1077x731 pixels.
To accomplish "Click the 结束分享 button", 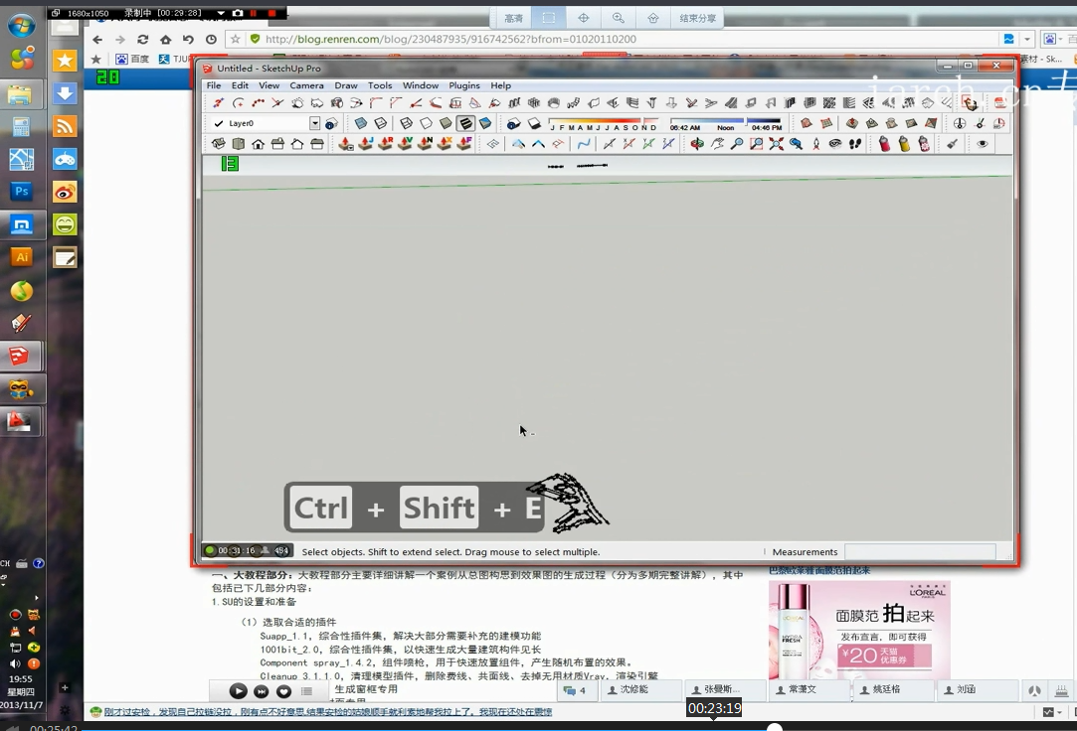I will [697, 19].
